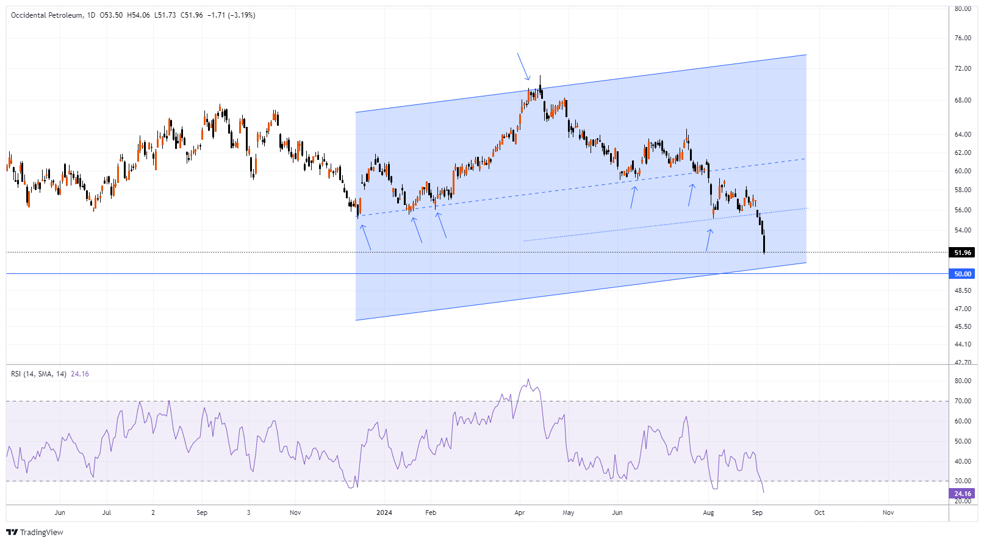Click the 70.00 RSI axis label
The width and height of the screenshot is (984, 543).
963,401
